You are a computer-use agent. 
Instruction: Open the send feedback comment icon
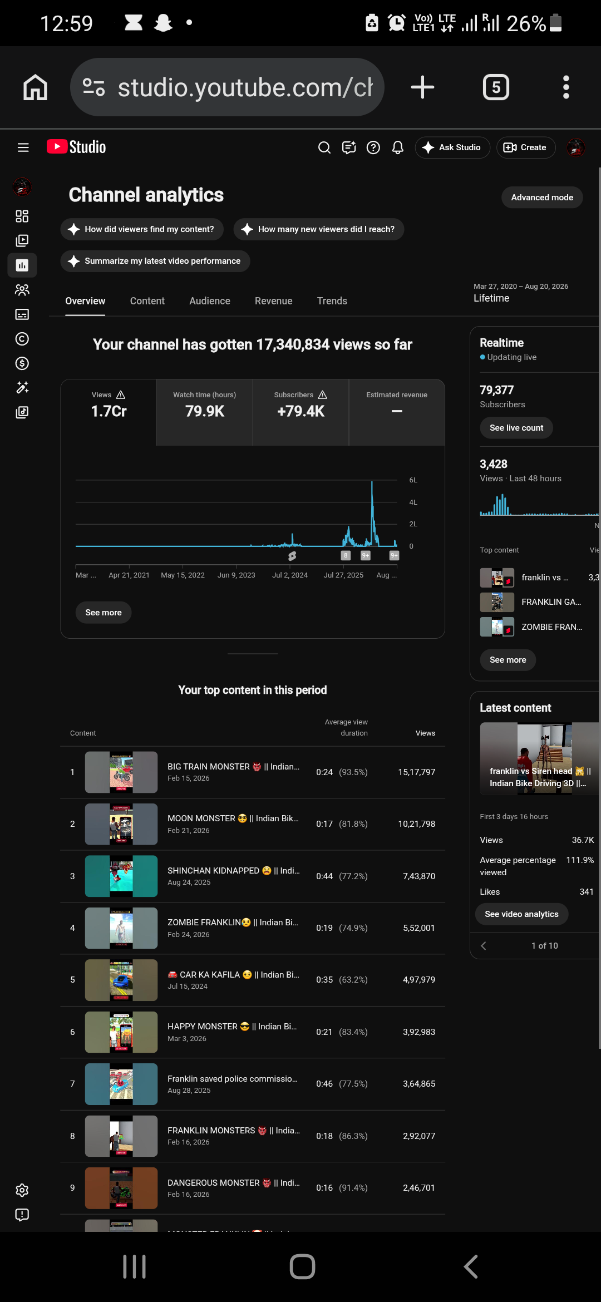[x=349, y=147]
